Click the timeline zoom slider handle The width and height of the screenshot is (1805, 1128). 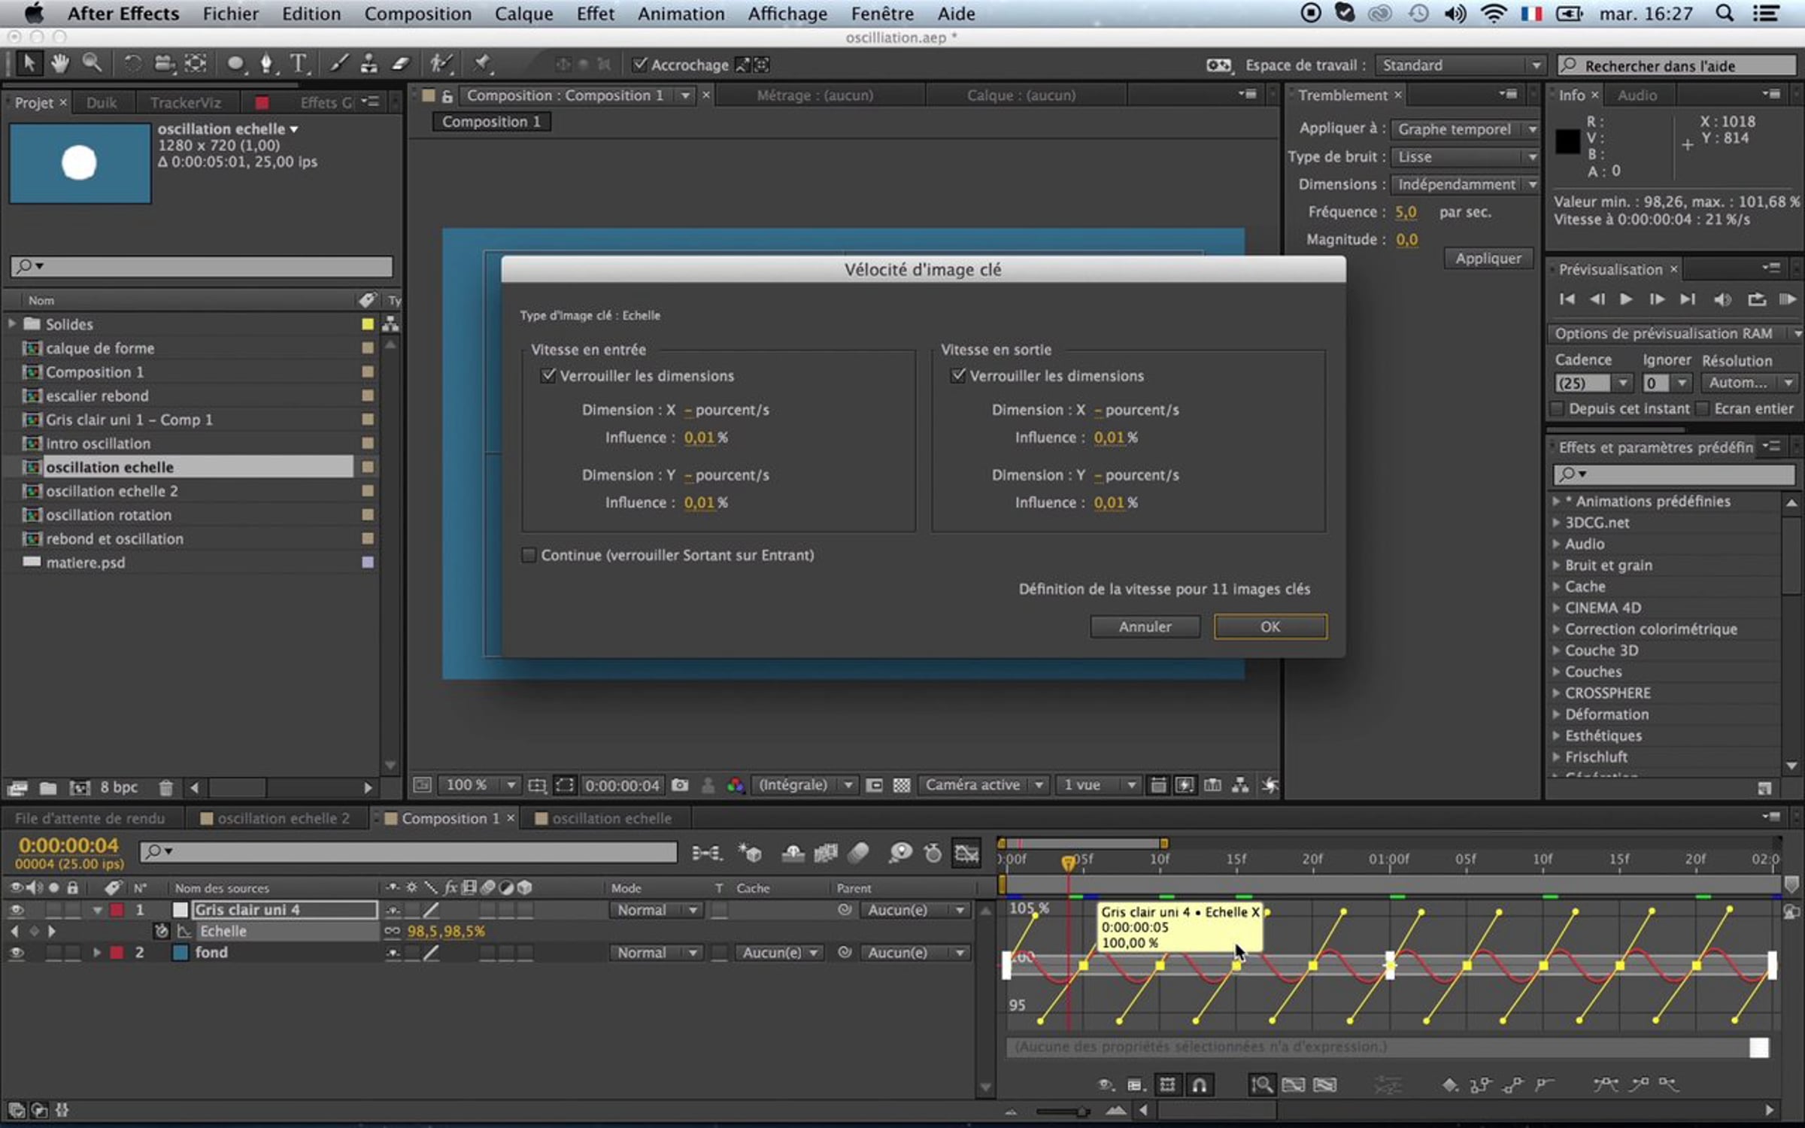point(1081,1111)
